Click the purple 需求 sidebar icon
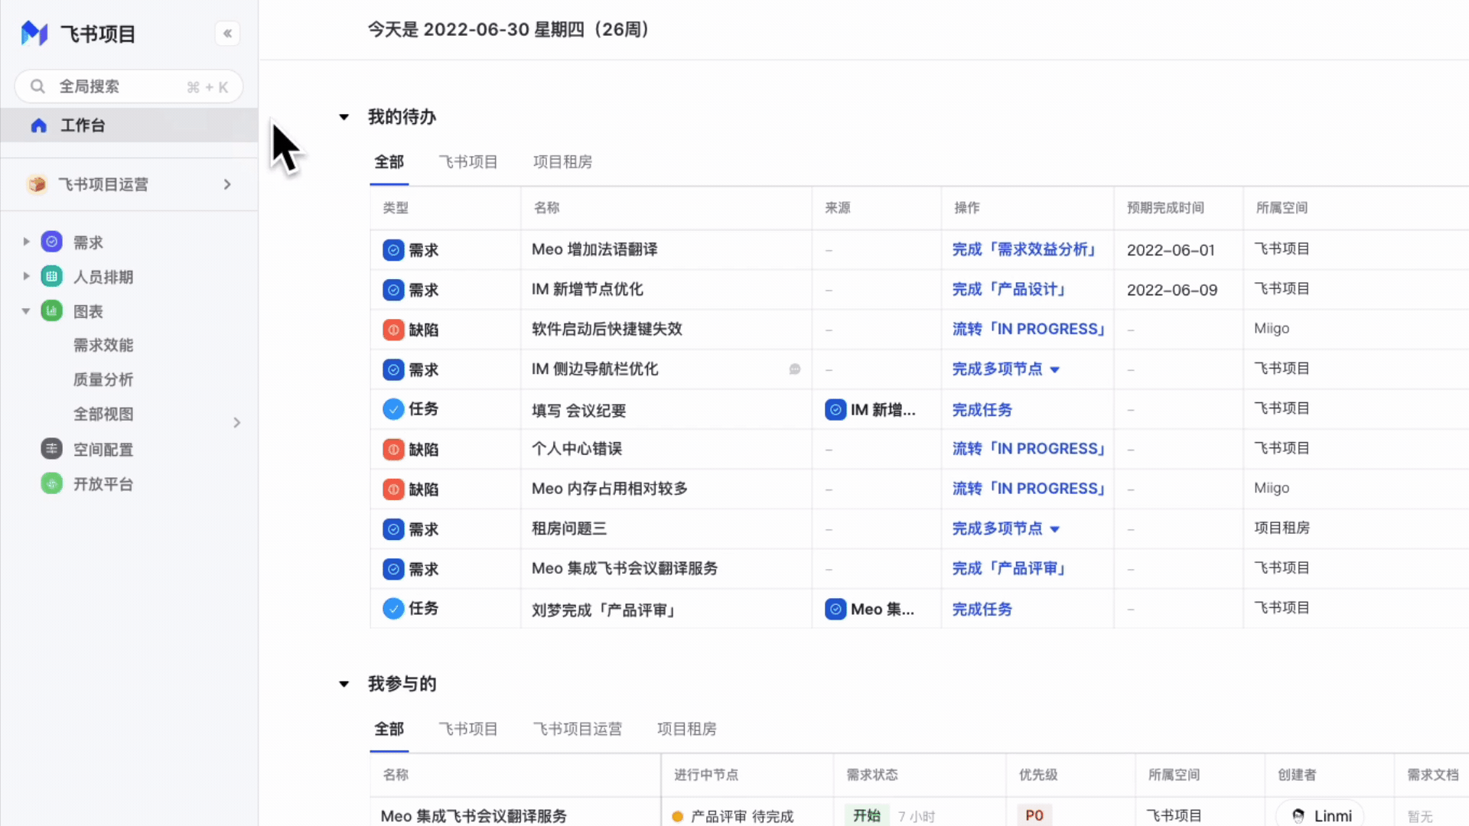Screen dimensions: 1469x826 pyautogui.click(x=51, y=242)
